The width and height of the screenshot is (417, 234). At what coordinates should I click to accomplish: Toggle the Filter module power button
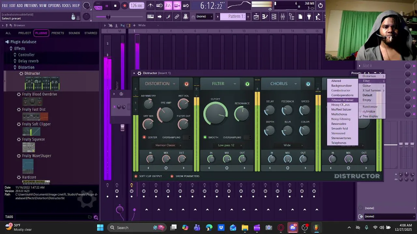pos(247,84)
